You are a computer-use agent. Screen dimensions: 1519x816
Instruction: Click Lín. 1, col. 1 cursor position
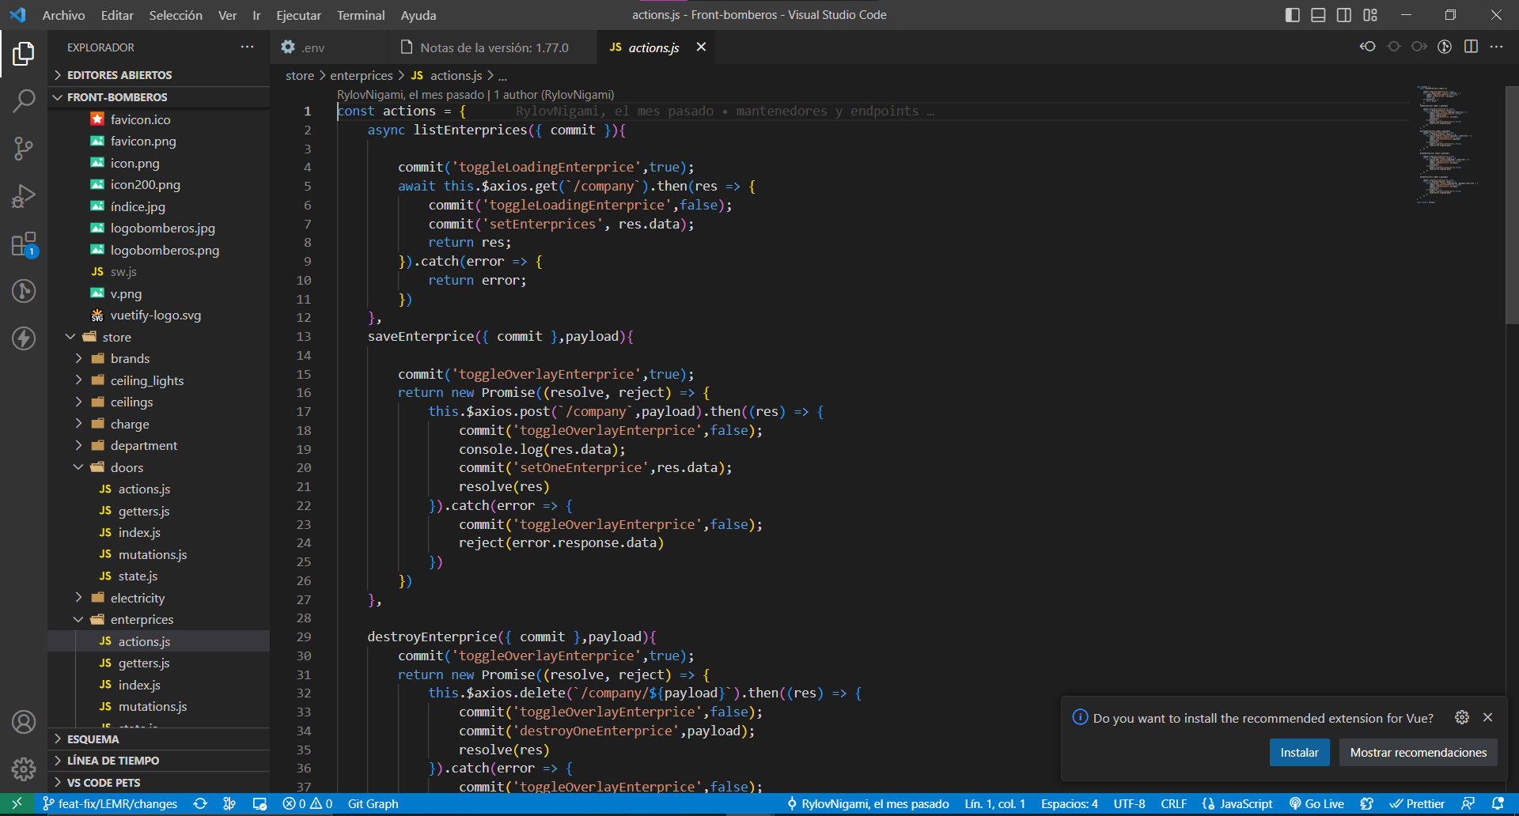pyautogui.click(x=994, y=803)
